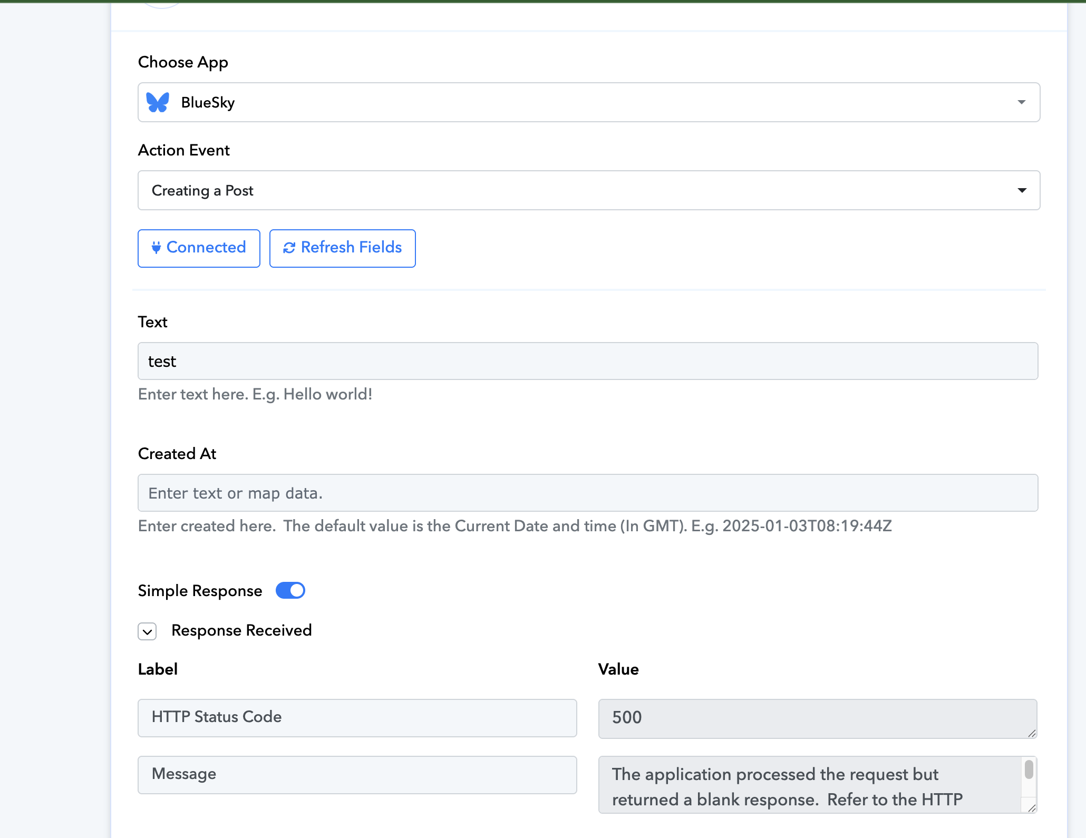The height and width of the screenshot is (838, 1086).
Task: Click the BlueSky butterfly icon
Action: click(158, 102)
